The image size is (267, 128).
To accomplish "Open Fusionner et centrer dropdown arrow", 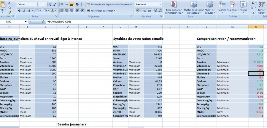I will tap(115, 11).
